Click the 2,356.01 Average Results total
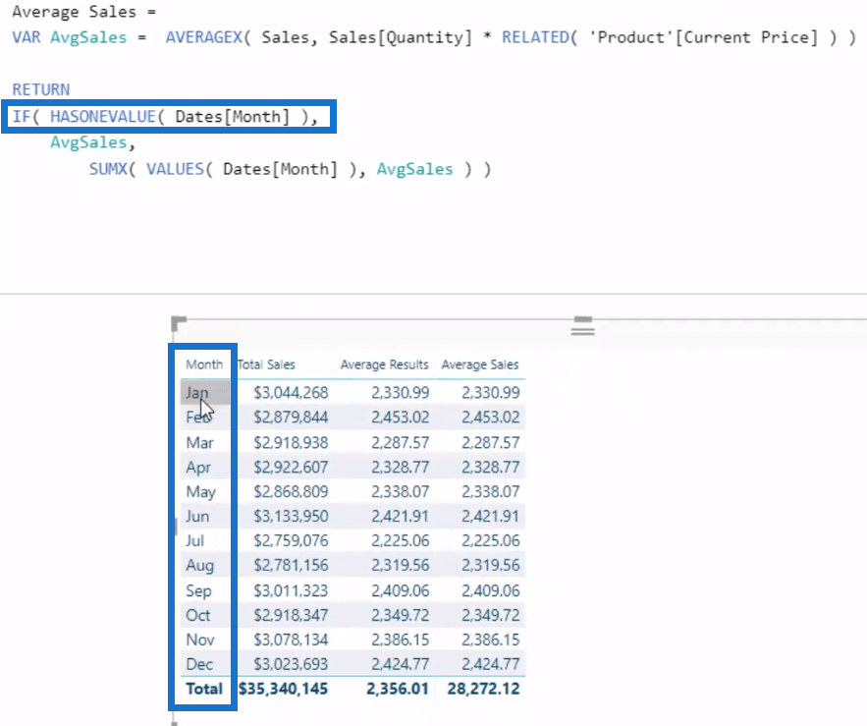The width and height of the screenshot is (867, 726). click(x=397, y=689)
